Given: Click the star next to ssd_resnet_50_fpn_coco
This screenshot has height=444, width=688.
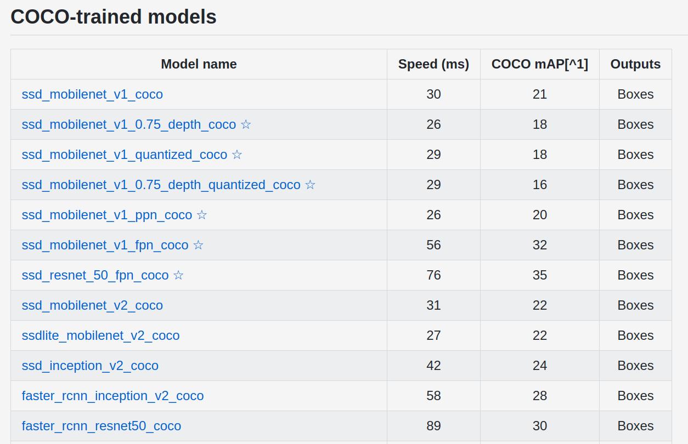Looking at the screenshot, I should point(178,275).
